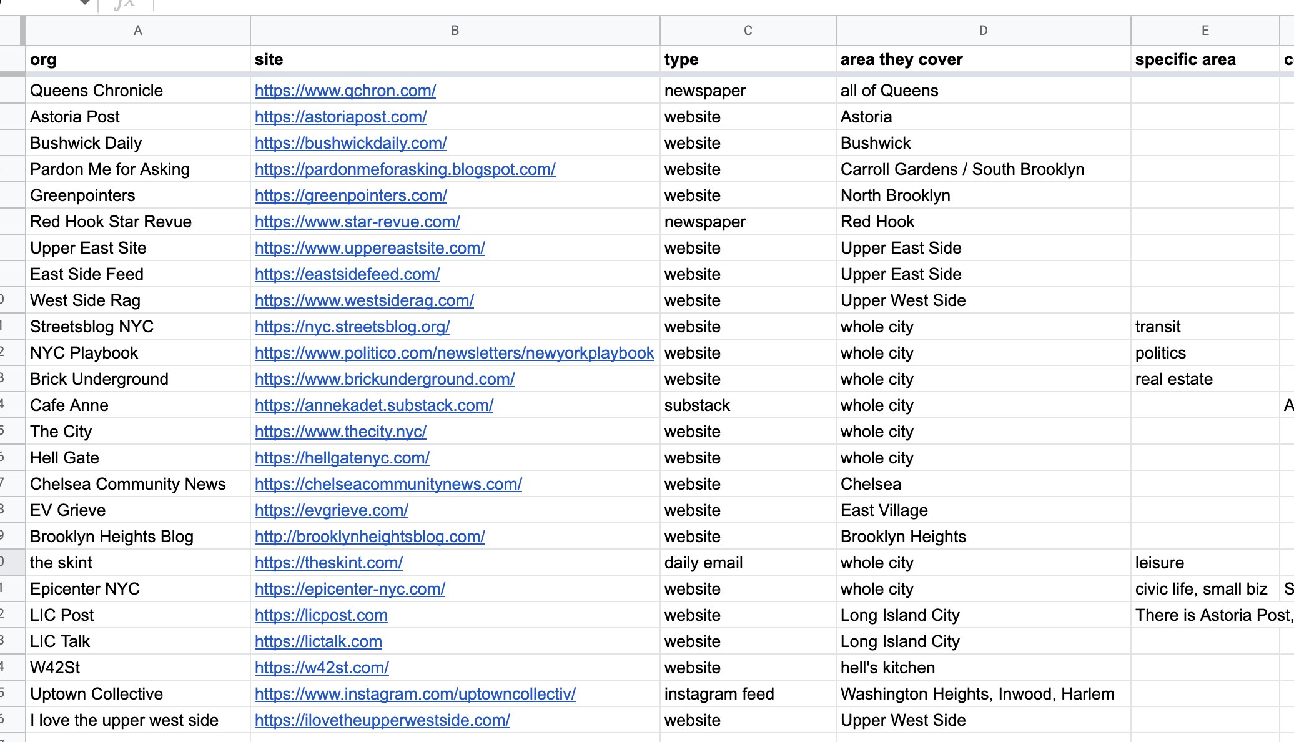Screen dimensions: 1294x742
Task: Open the politico newyorkplaybook link
Action: (454, 353)
